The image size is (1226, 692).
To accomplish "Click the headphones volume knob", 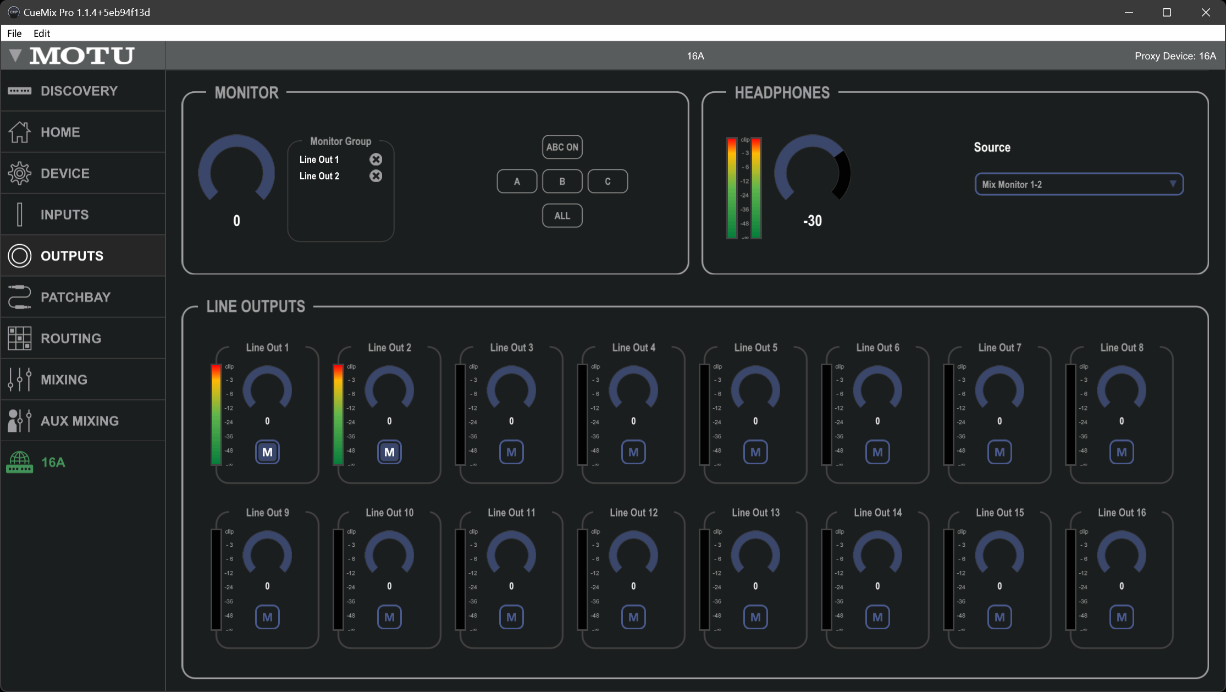I will pyautogui.click(x=812, y=172).
